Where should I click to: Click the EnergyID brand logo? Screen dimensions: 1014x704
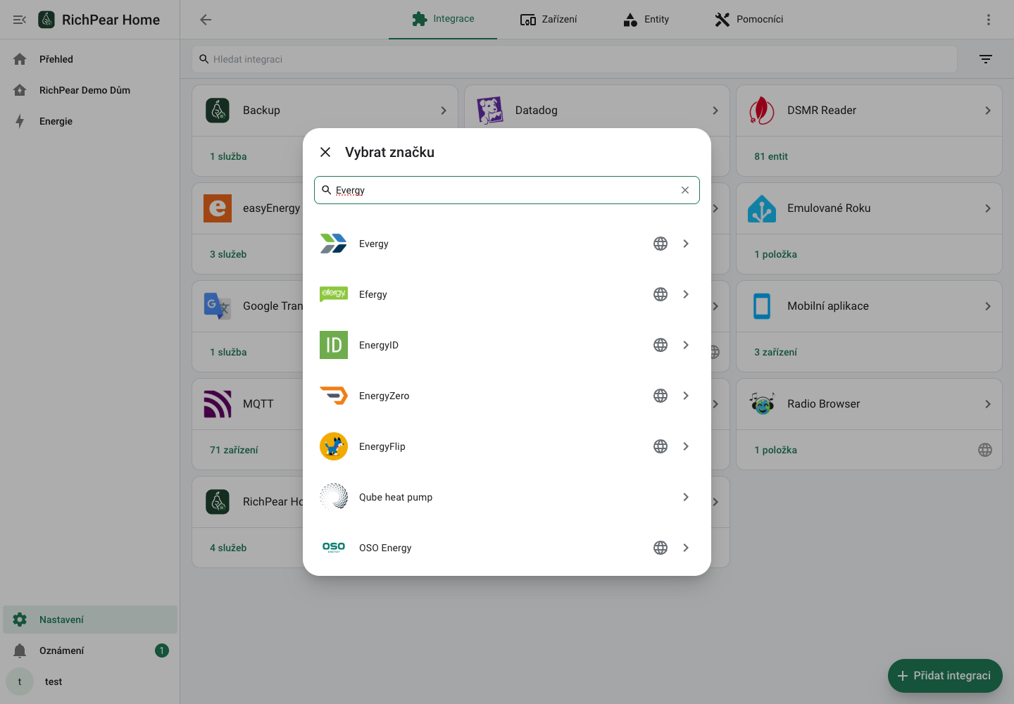(334, 345)
